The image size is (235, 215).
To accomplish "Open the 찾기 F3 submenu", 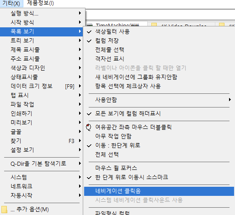I will (x=42, y=141).
